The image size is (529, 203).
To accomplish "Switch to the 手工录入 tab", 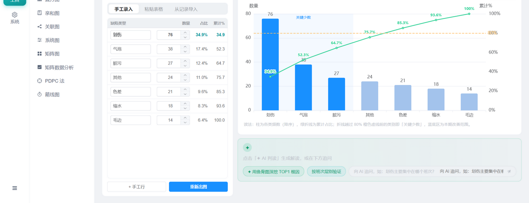I will coord(123,9).
